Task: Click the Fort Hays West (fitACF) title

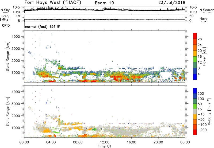Action: tap(53, 2)
